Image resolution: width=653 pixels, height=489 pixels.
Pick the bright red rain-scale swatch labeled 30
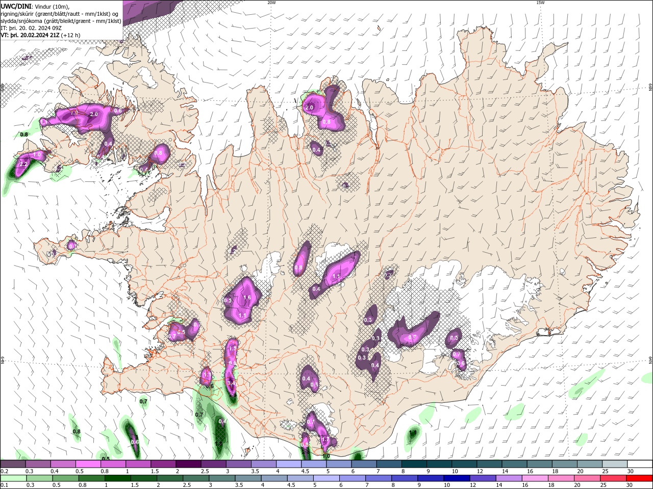pyautogui.click(x=639, y=478)
